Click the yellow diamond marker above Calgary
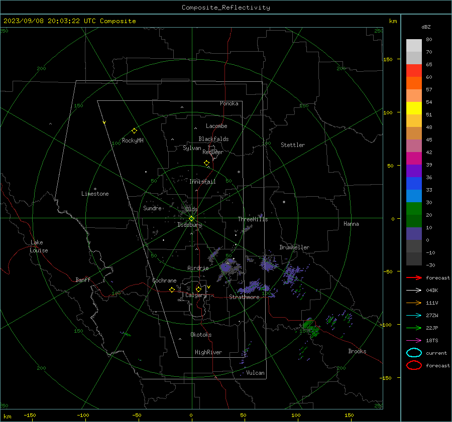Image resolution: width=452 pixels, height=422 pixels. pos(198,289)
